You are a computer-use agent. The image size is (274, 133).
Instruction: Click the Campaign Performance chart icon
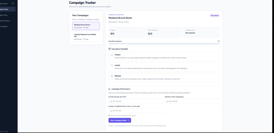(109, 89)
